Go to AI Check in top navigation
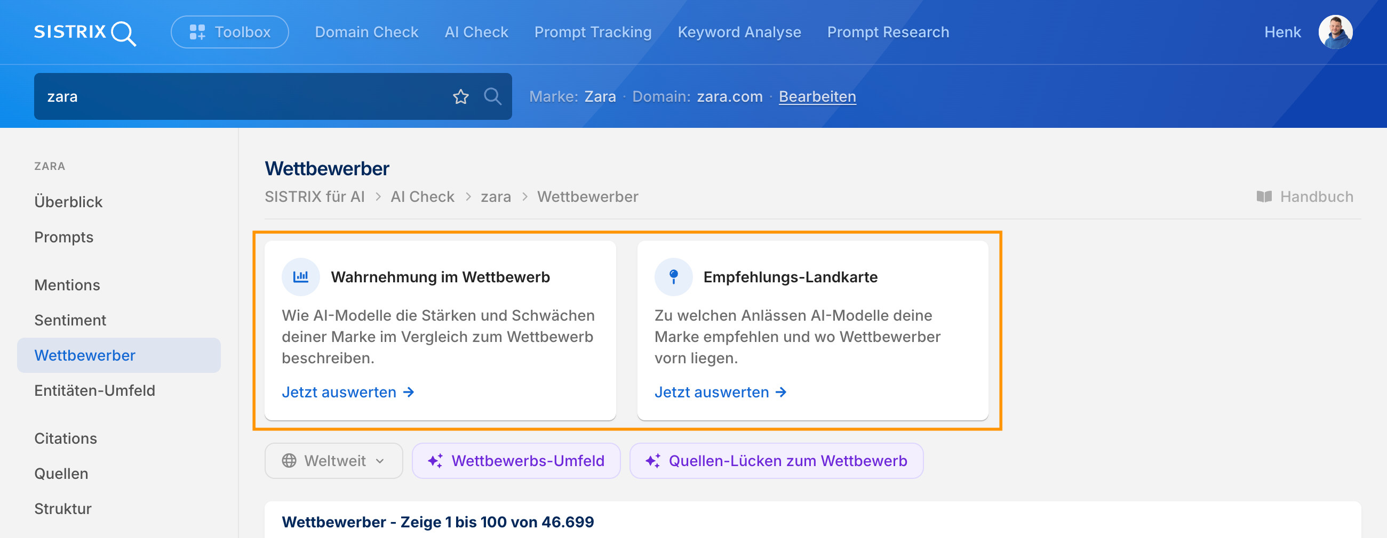This screenshot has width=1387, height=538. click(x=476, y=32)
